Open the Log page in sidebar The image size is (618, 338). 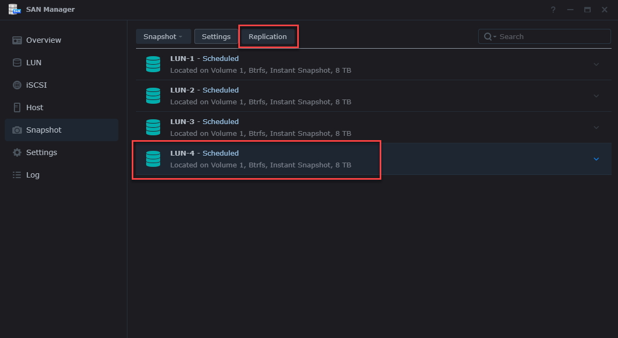point(33,175)
